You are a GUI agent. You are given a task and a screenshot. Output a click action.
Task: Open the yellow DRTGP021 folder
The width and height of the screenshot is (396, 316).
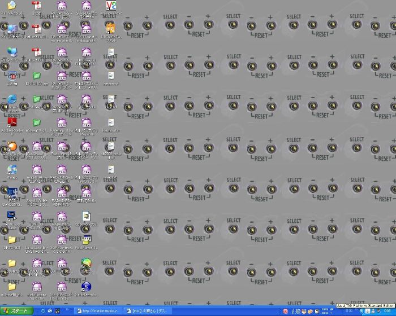click(12, 240)
